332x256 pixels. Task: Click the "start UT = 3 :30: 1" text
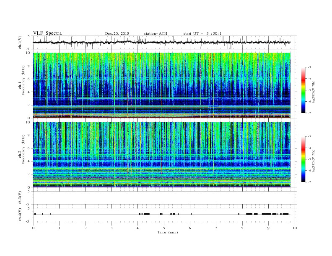coord(202,33)
